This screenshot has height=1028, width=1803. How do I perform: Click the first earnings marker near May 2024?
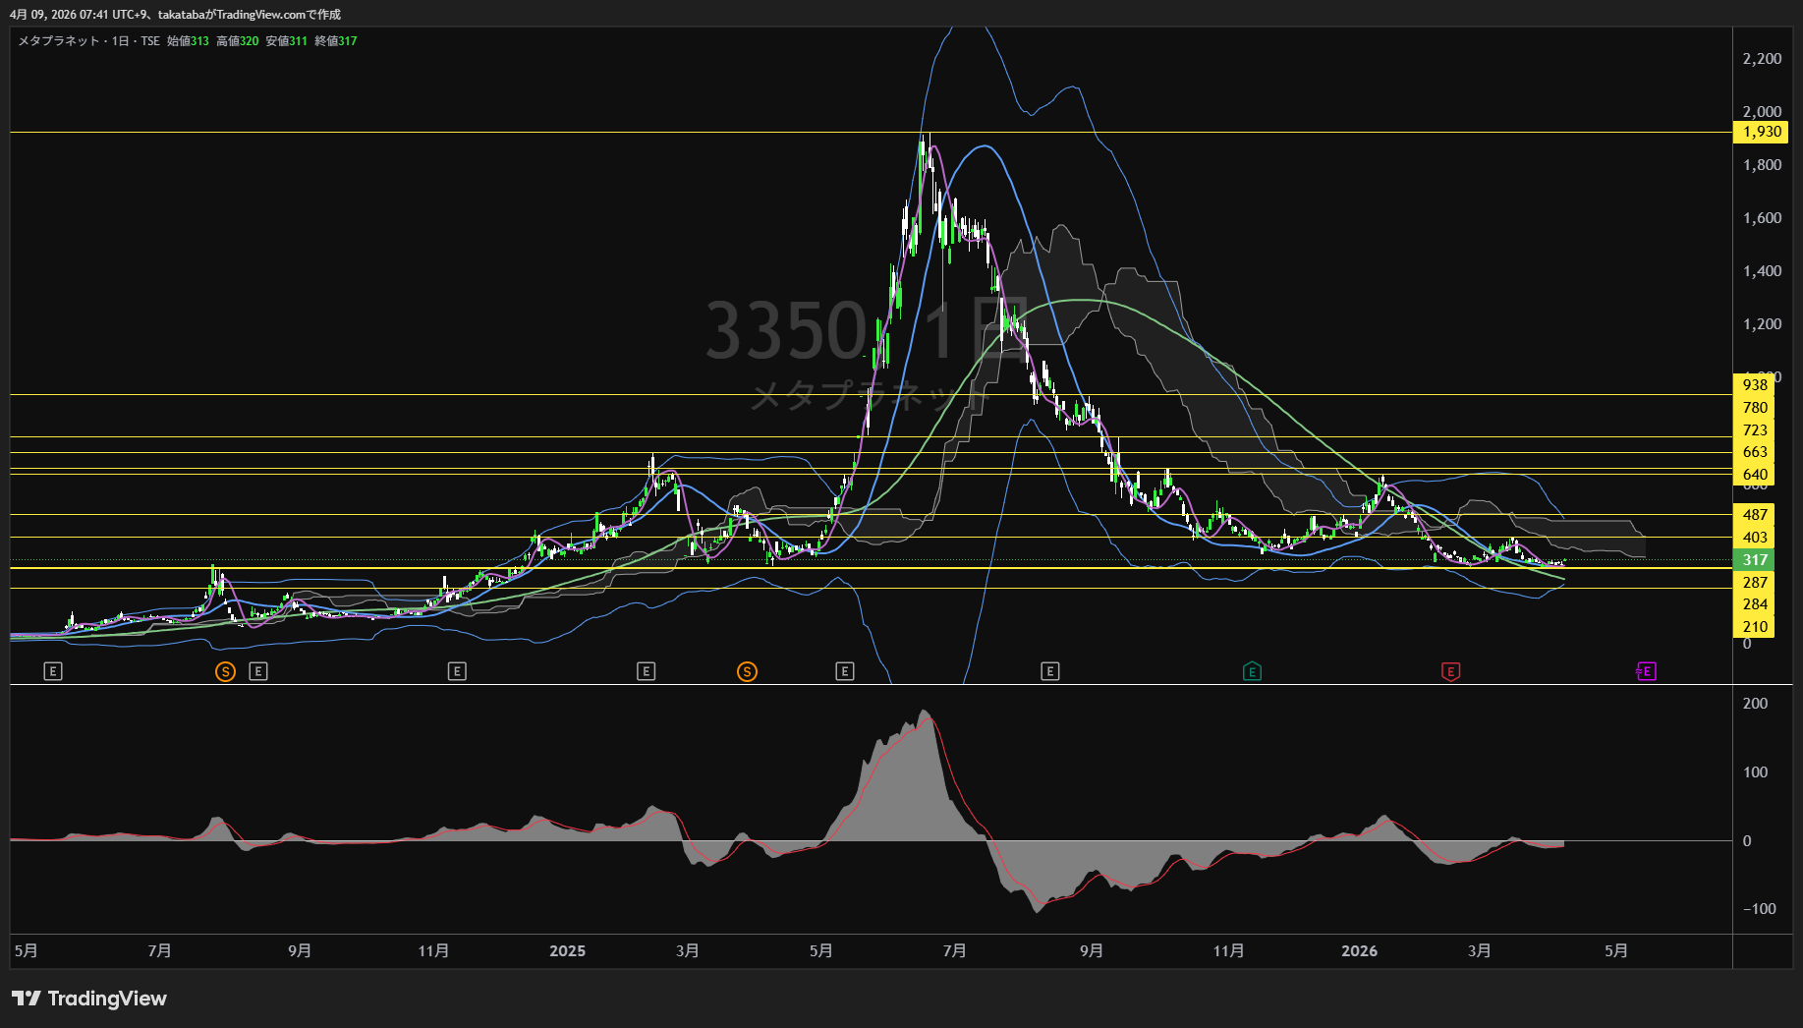pos(54,672)
